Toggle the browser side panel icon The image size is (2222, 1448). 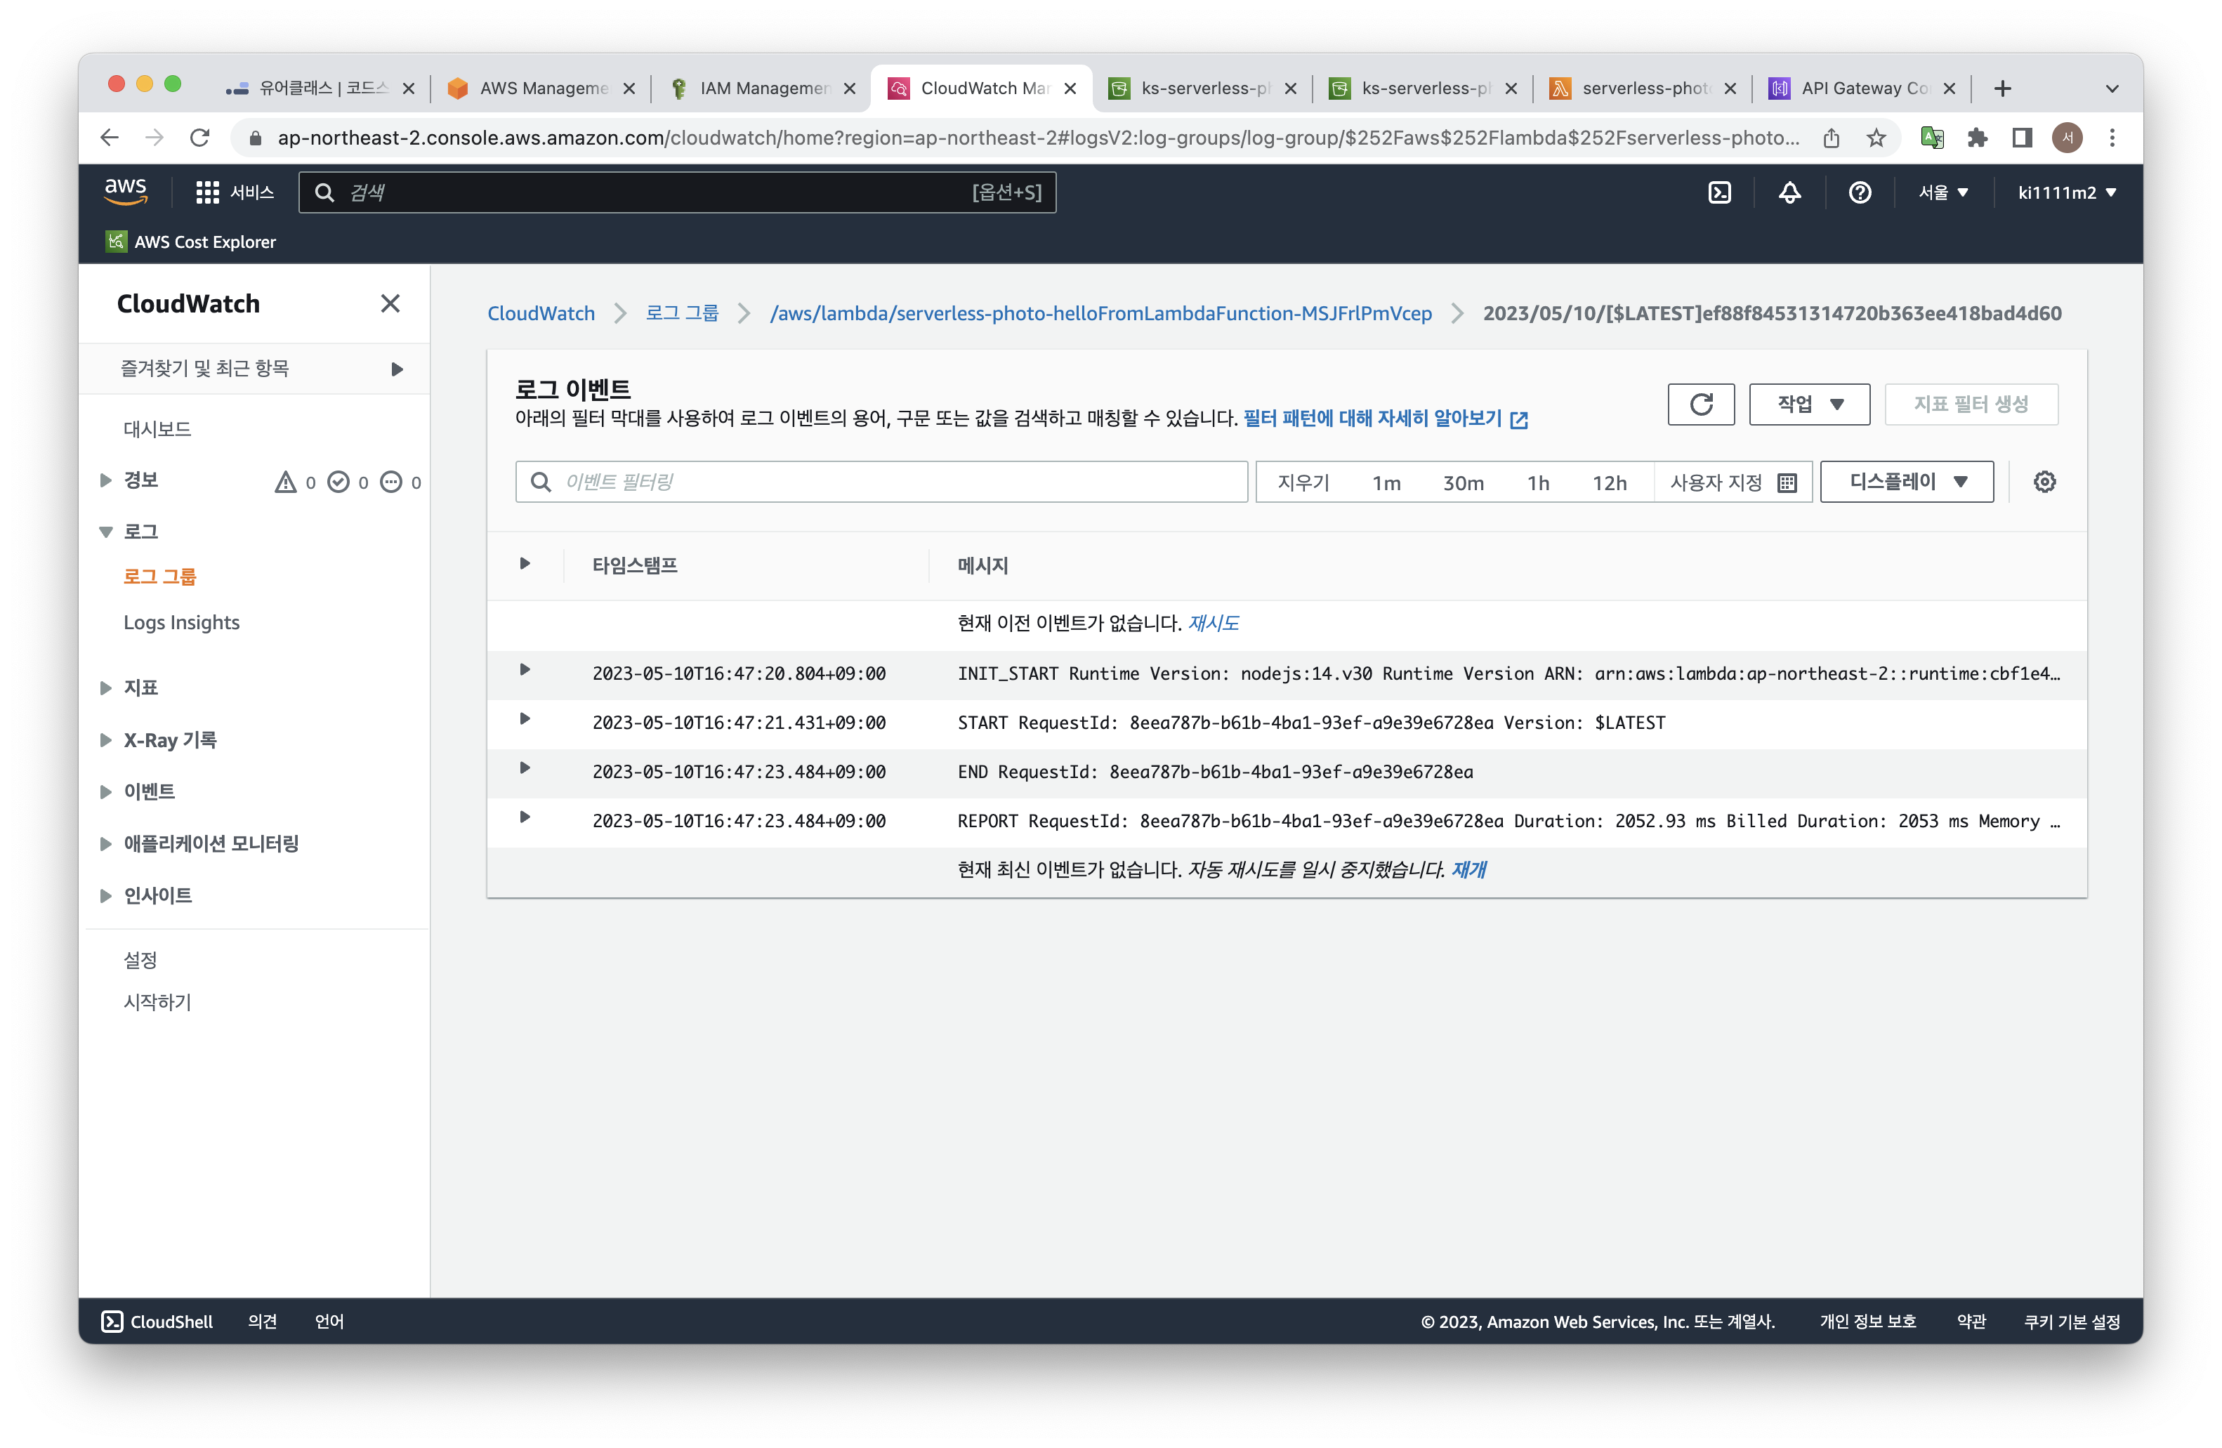point(2021,138)
